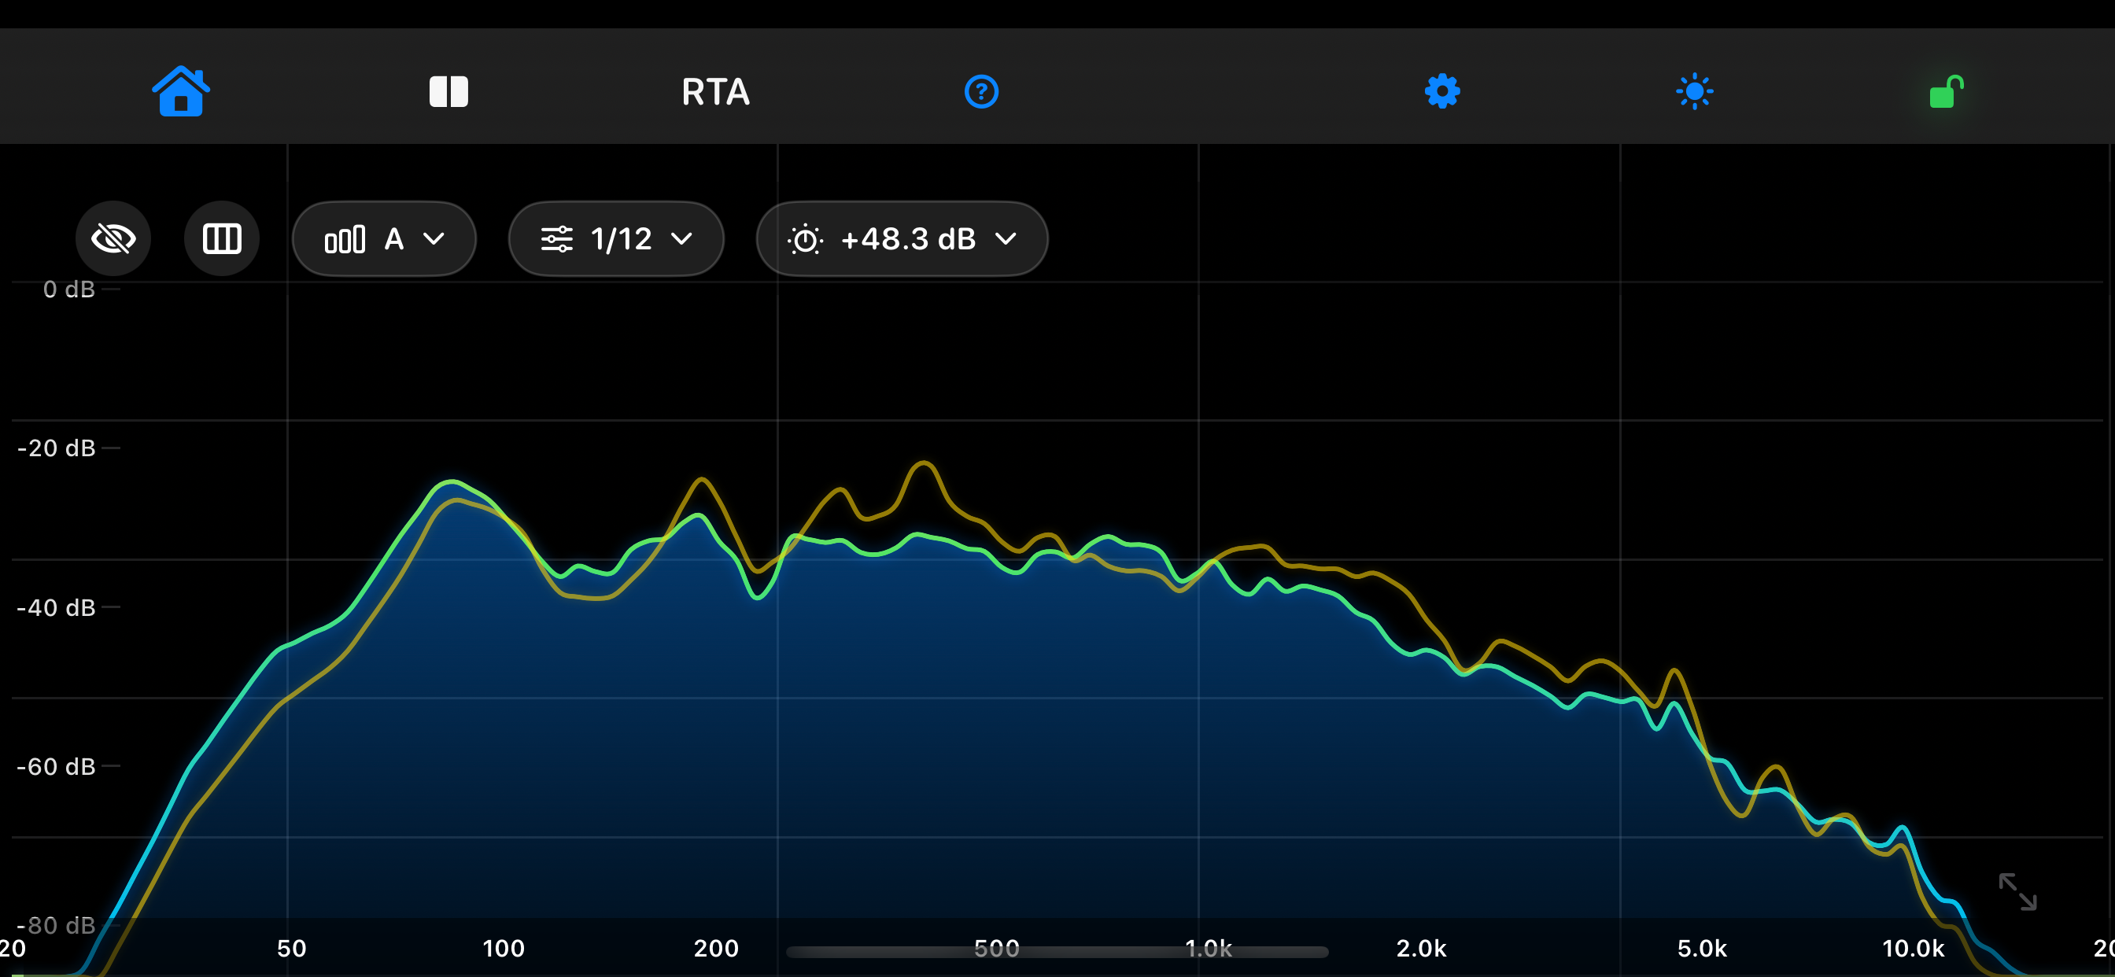Image resolution: width=2115 pixels, height=977 pixels.
Task: Expand graph to fullscreen arrows icon
Action: coord(2017,891)
